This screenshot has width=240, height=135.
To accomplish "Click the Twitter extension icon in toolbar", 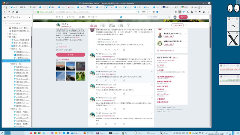I will coord(184,12).
